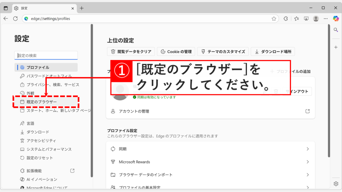Open Copilot from the toolbar

tap(336, 19)
